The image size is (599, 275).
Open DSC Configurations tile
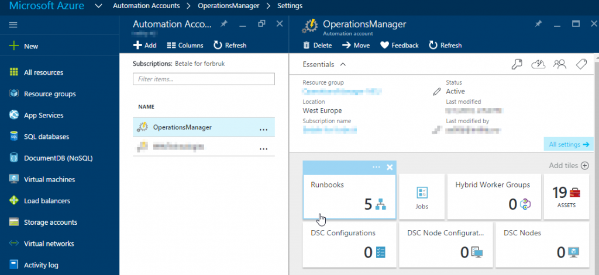click(x=350, y=245)
